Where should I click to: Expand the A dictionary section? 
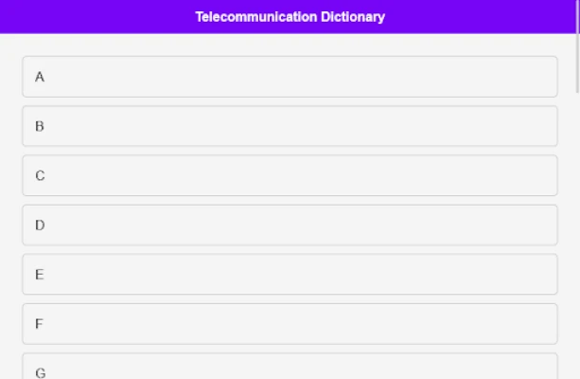pyautogui.click(x=290, y=77)
